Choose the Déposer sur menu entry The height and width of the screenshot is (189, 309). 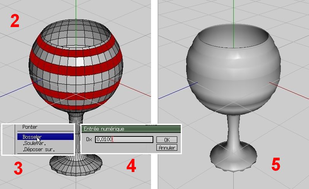(45, 150)
